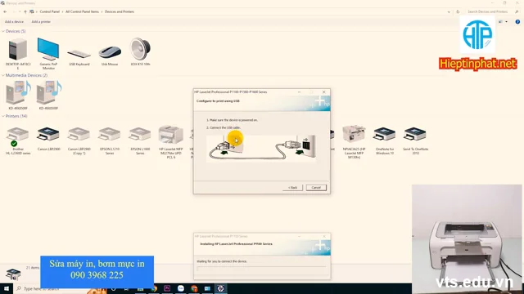Click Devices and Printers breadcrumb
Screen dimensions: 524x294
pos(120,11)
